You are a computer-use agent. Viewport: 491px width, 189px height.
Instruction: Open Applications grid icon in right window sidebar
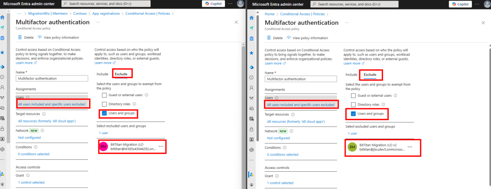pyautogui.click(x=251, y=118)
